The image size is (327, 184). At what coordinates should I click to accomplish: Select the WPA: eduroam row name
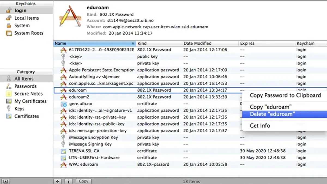pos(83,164)
